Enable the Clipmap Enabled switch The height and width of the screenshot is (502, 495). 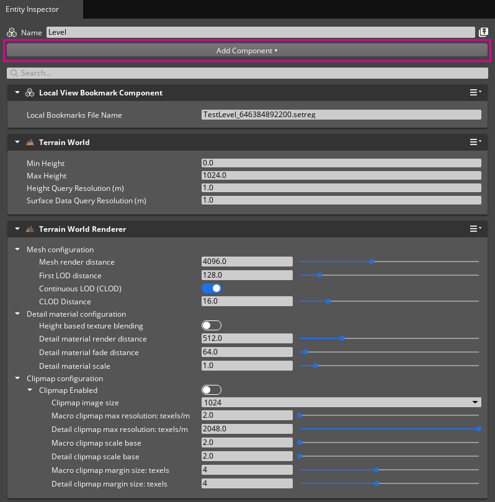coord(211,389)
